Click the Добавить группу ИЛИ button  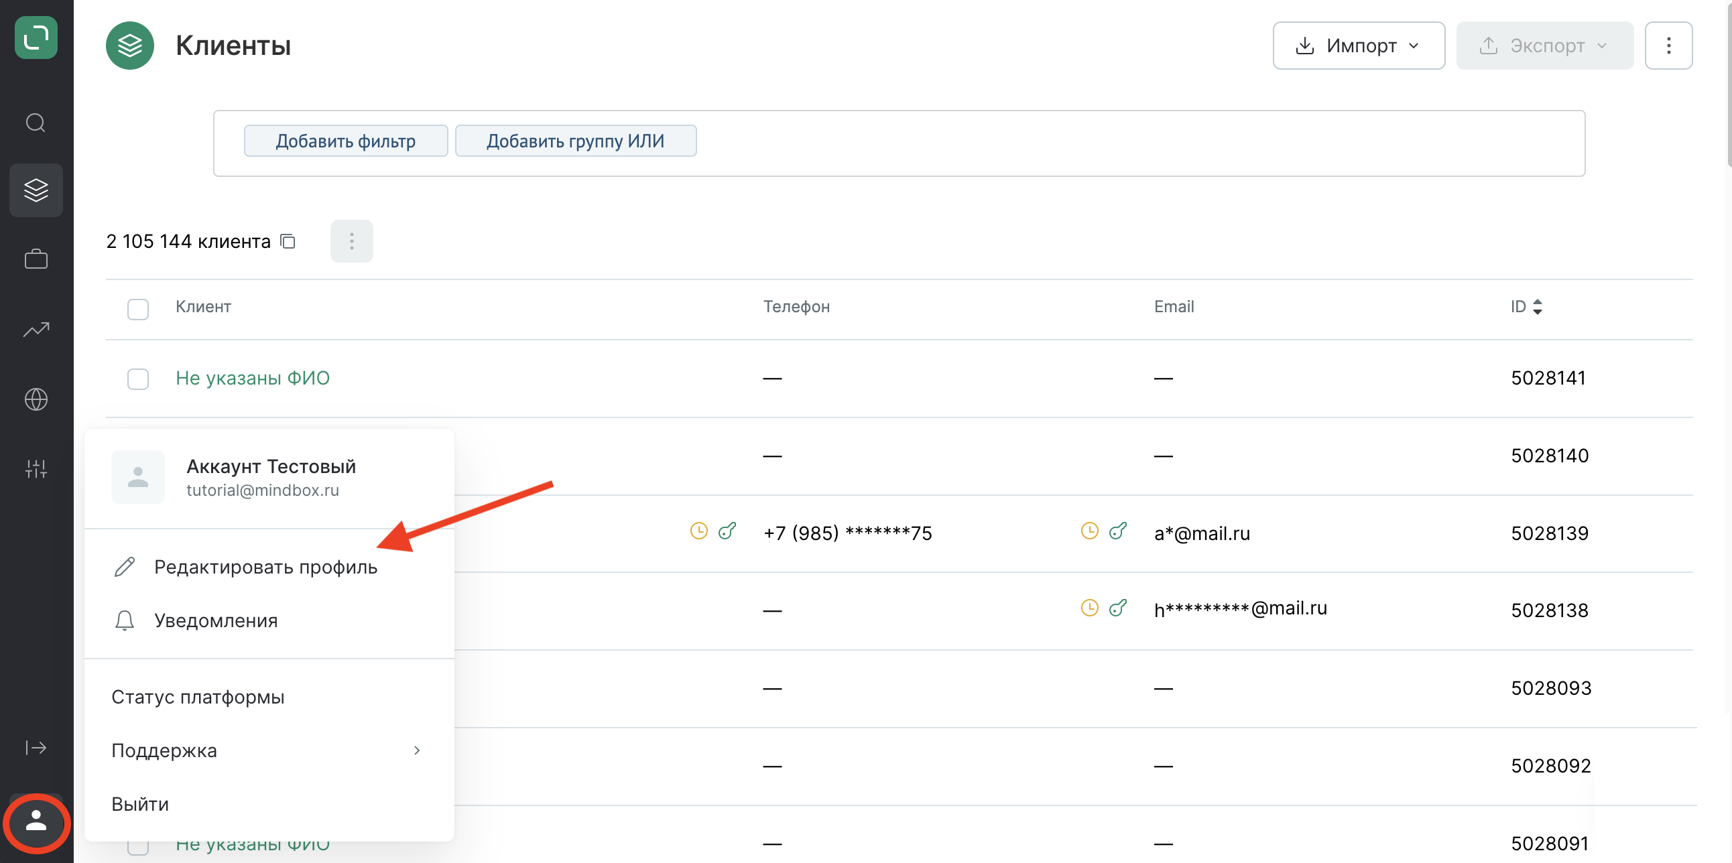click(x=576, y=141)
